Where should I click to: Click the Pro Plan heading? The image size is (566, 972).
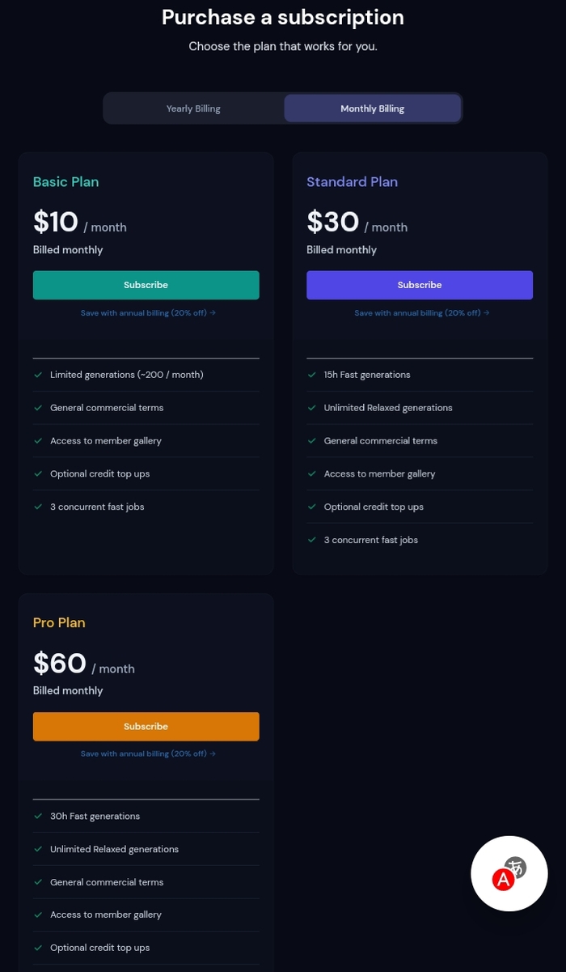point(59,622)
